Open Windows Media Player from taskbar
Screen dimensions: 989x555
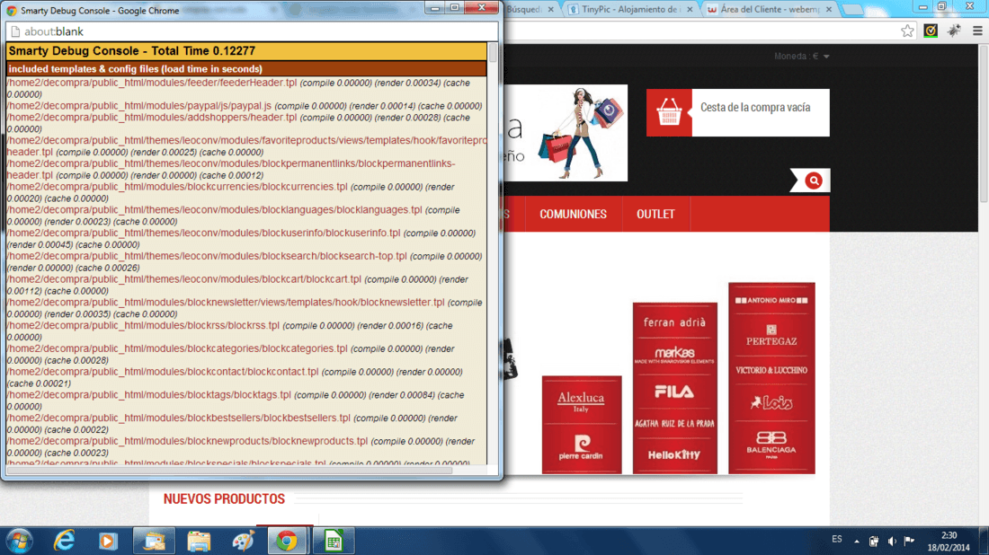[x=108, y=542]
